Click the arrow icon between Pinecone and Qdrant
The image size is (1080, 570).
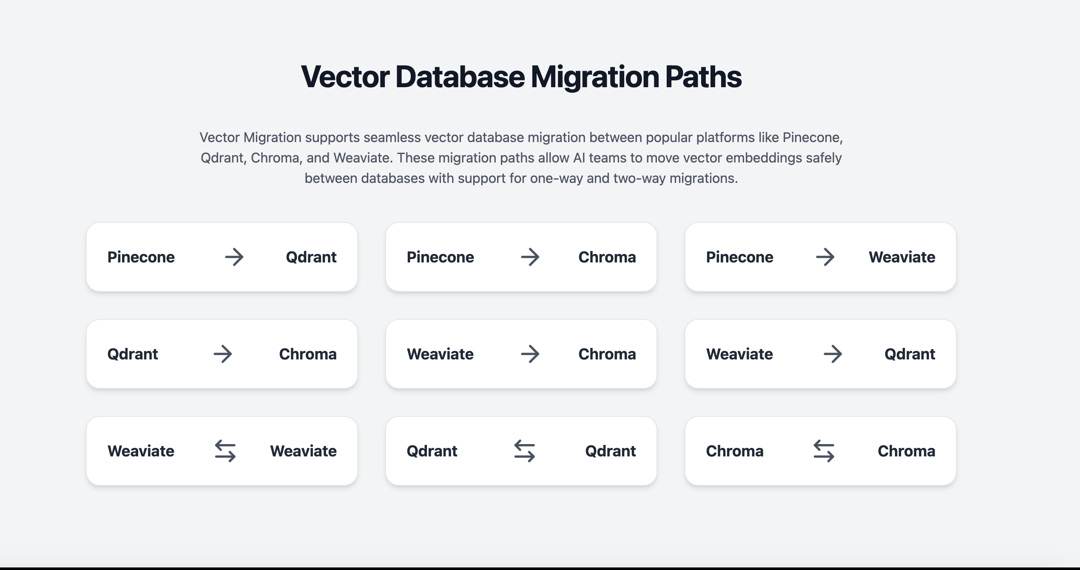click(234, 257)
